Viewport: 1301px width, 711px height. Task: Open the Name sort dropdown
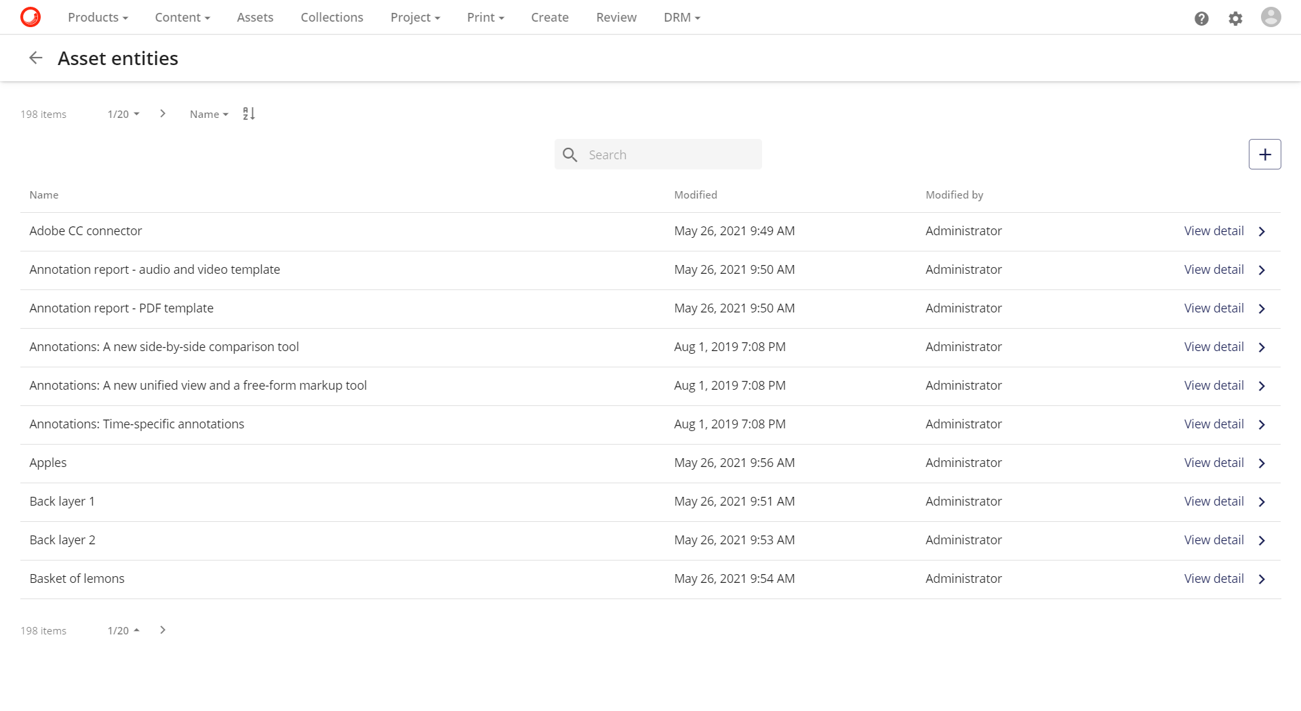[x=208, y=114]
